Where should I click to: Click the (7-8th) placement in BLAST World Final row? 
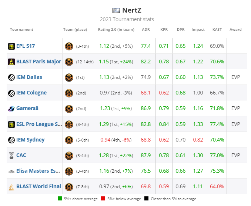(83, 187)
